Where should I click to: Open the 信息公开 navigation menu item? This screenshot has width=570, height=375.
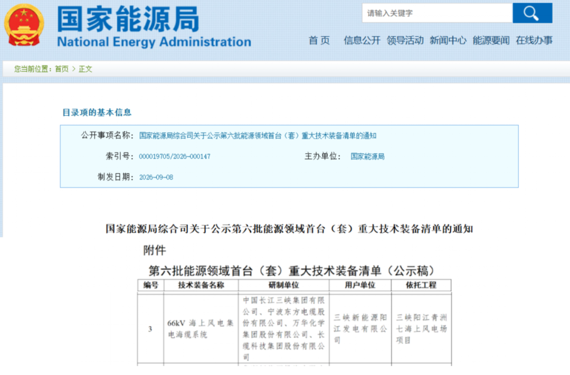(362, 40)
